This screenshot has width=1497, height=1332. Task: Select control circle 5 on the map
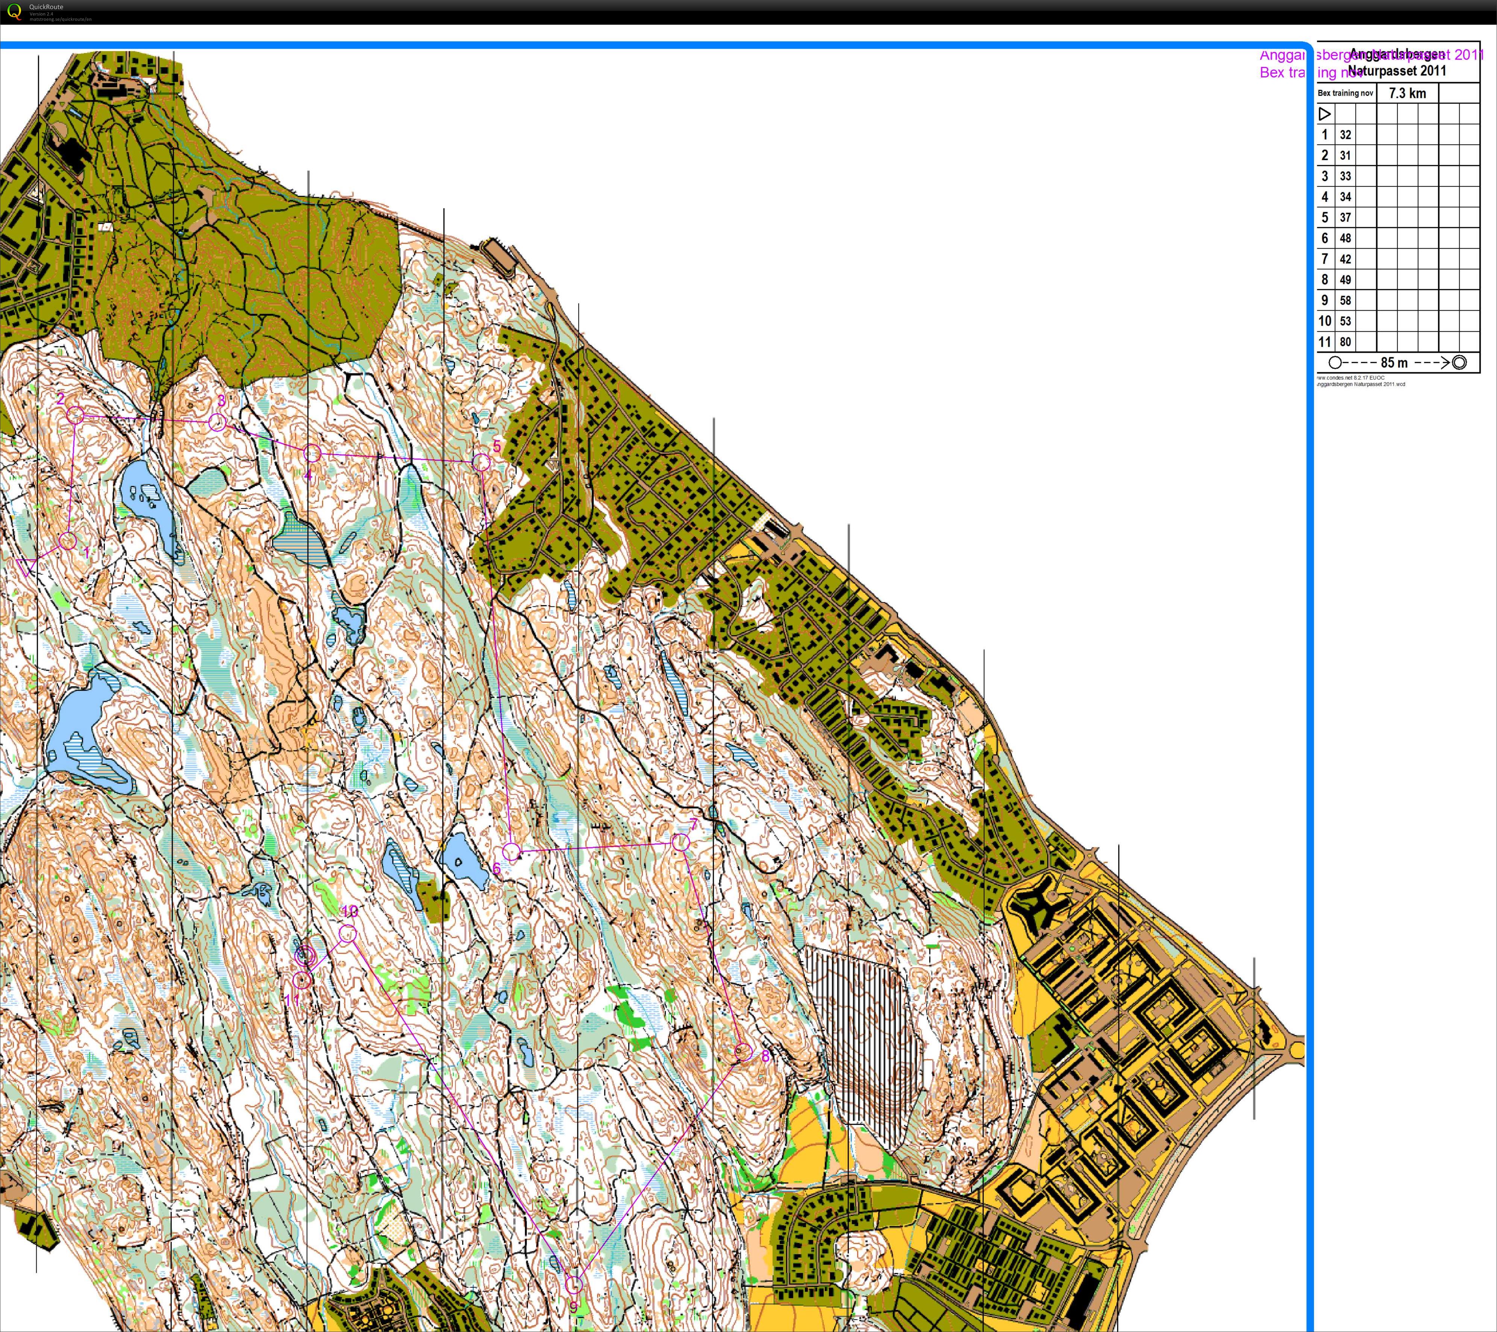481,462
